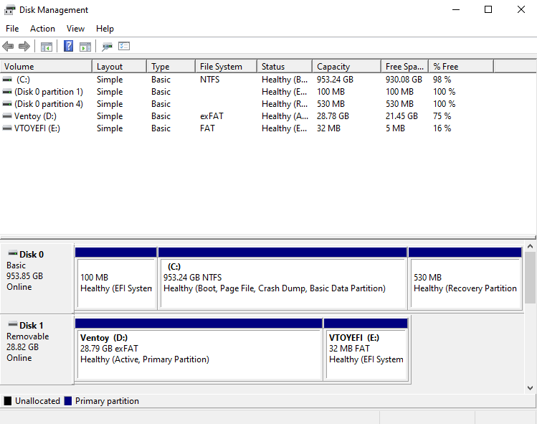This screenshot has height=424, width=537.
Task: Open the View menu
Action: 75,29
